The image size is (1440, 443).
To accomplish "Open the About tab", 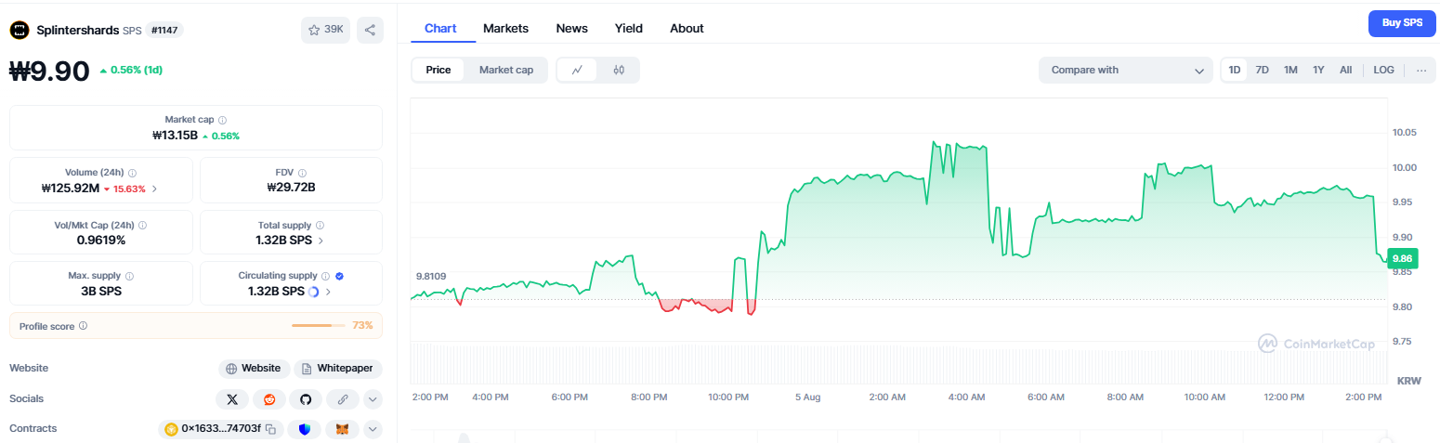I will click(687, 28).
